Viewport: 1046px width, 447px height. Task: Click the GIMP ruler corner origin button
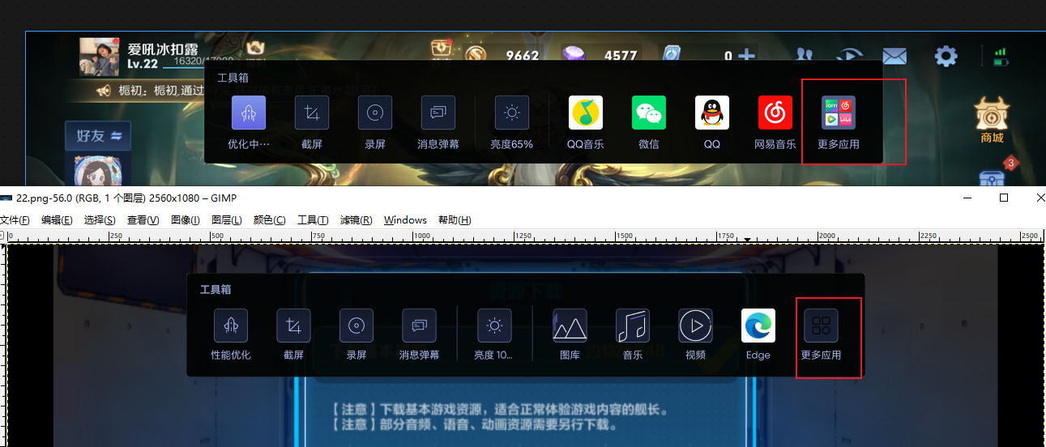point(3,236)
